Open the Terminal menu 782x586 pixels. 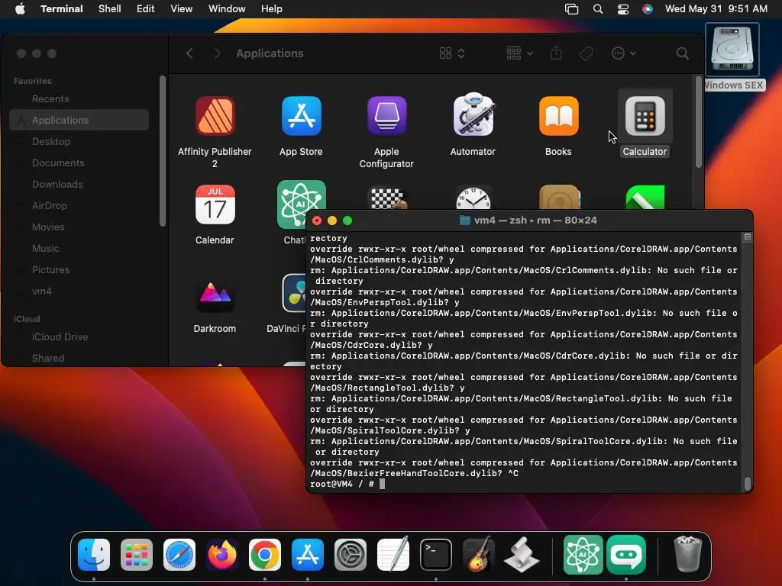click(x=62, y=9)
